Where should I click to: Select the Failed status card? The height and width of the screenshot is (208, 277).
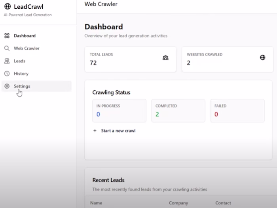pyautogui.click(x=237, y=110)
